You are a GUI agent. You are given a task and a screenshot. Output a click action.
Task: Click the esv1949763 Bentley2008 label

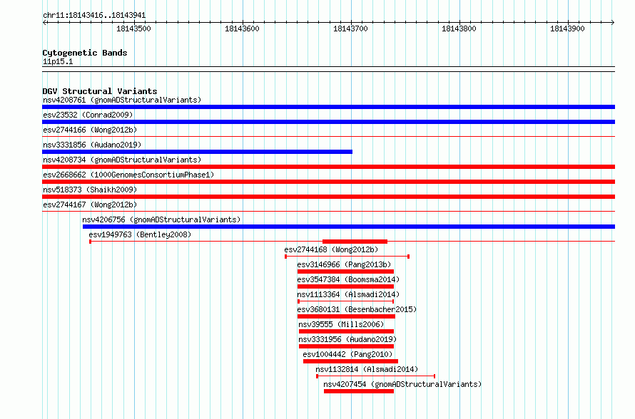140,234
